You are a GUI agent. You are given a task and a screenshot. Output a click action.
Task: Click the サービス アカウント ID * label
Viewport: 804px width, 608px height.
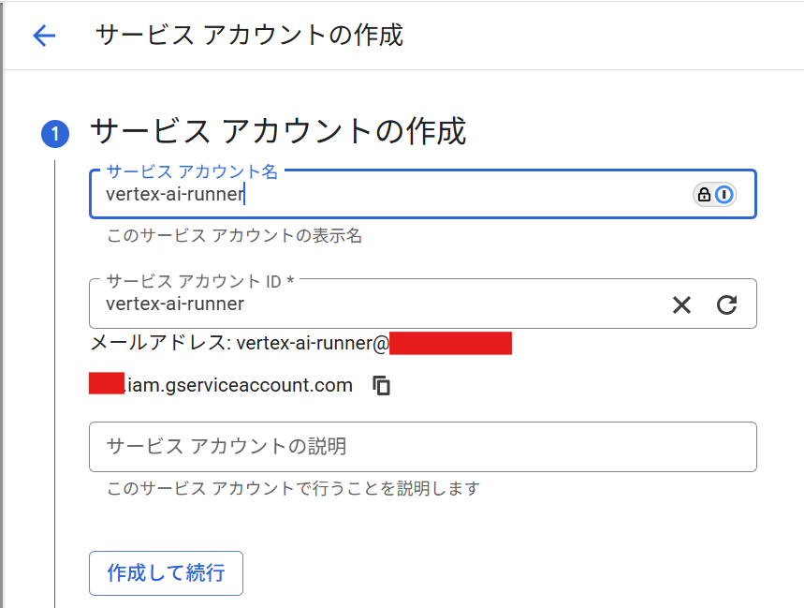pyautogui.click(x=200, y=281)
